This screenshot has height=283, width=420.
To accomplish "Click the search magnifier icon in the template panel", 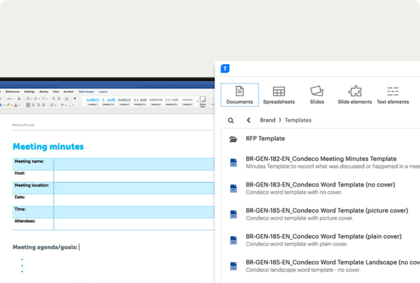I will pyautogui.click(x=231, y=121).
